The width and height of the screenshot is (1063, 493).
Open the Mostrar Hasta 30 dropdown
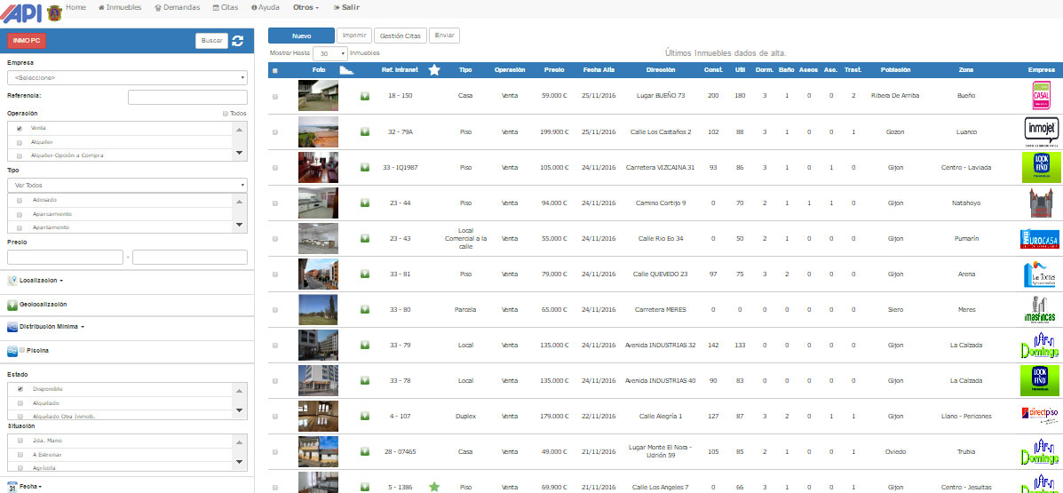pos(329,53)
